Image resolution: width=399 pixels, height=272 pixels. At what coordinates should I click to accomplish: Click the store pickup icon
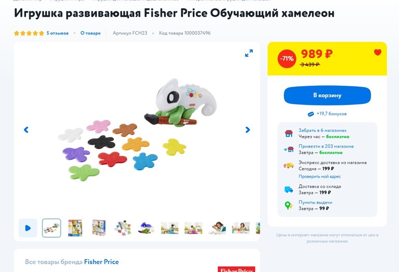289,134
